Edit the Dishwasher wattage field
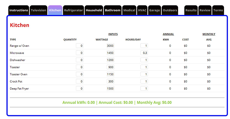Screen dimensions: 230x119 click(x=110, y=60)
